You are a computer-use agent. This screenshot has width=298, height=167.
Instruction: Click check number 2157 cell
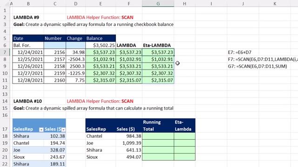[x=55, y=59]
